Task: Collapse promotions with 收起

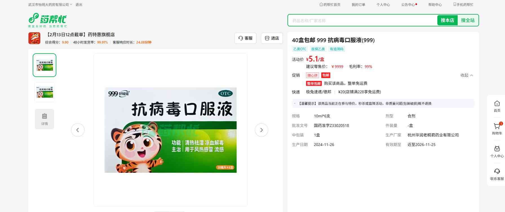Action: (466, 75)
